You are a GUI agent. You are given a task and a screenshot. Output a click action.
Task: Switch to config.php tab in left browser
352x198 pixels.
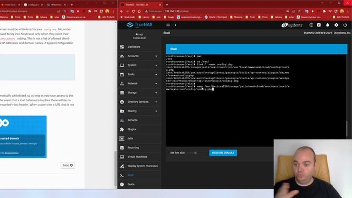34,5
